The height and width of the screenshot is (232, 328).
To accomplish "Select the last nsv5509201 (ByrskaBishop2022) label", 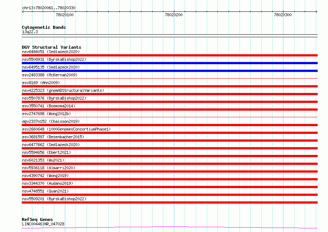I will coord(54,199).
